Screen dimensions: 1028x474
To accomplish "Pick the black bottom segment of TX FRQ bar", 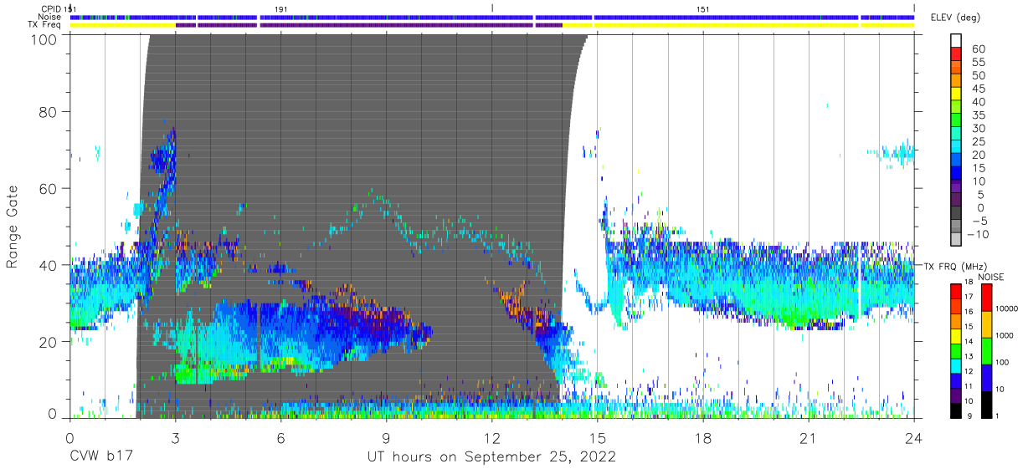I will [x=955, y=410].
